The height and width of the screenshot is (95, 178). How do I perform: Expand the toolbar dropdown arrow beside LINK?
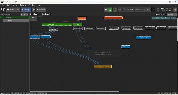(x=153, y=9)
